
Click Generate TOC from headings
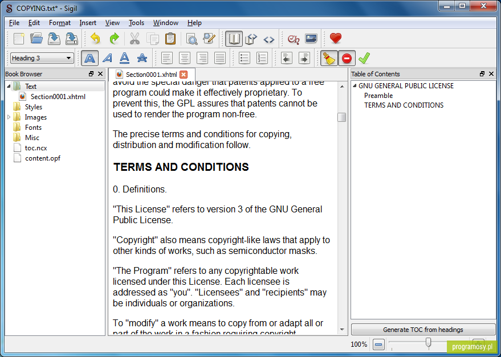(423, 330)
